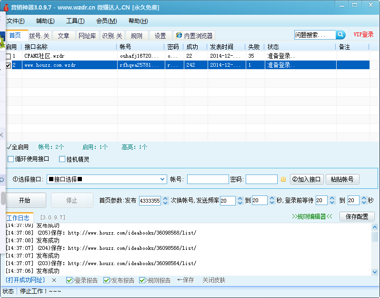Viewport: 380px width, 298px height.
Task: Uncheck the 登录报告 checkbox
Action: pyautogui.click(x=70, y=280)
